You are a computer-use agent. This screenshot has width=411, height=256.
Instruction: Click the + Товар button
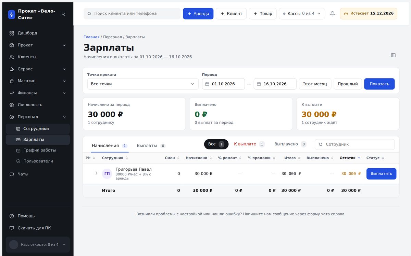(x=263, y=14)
